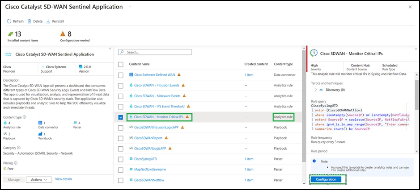Sort by the Created content column header

click(256, 64)
